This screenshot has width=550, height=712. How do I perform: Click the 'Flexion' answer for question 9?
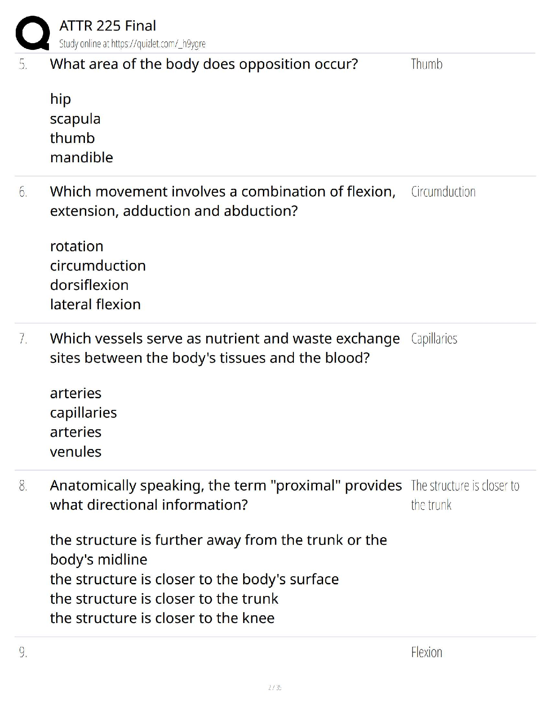pyautogui.click(x=426, y=652)
